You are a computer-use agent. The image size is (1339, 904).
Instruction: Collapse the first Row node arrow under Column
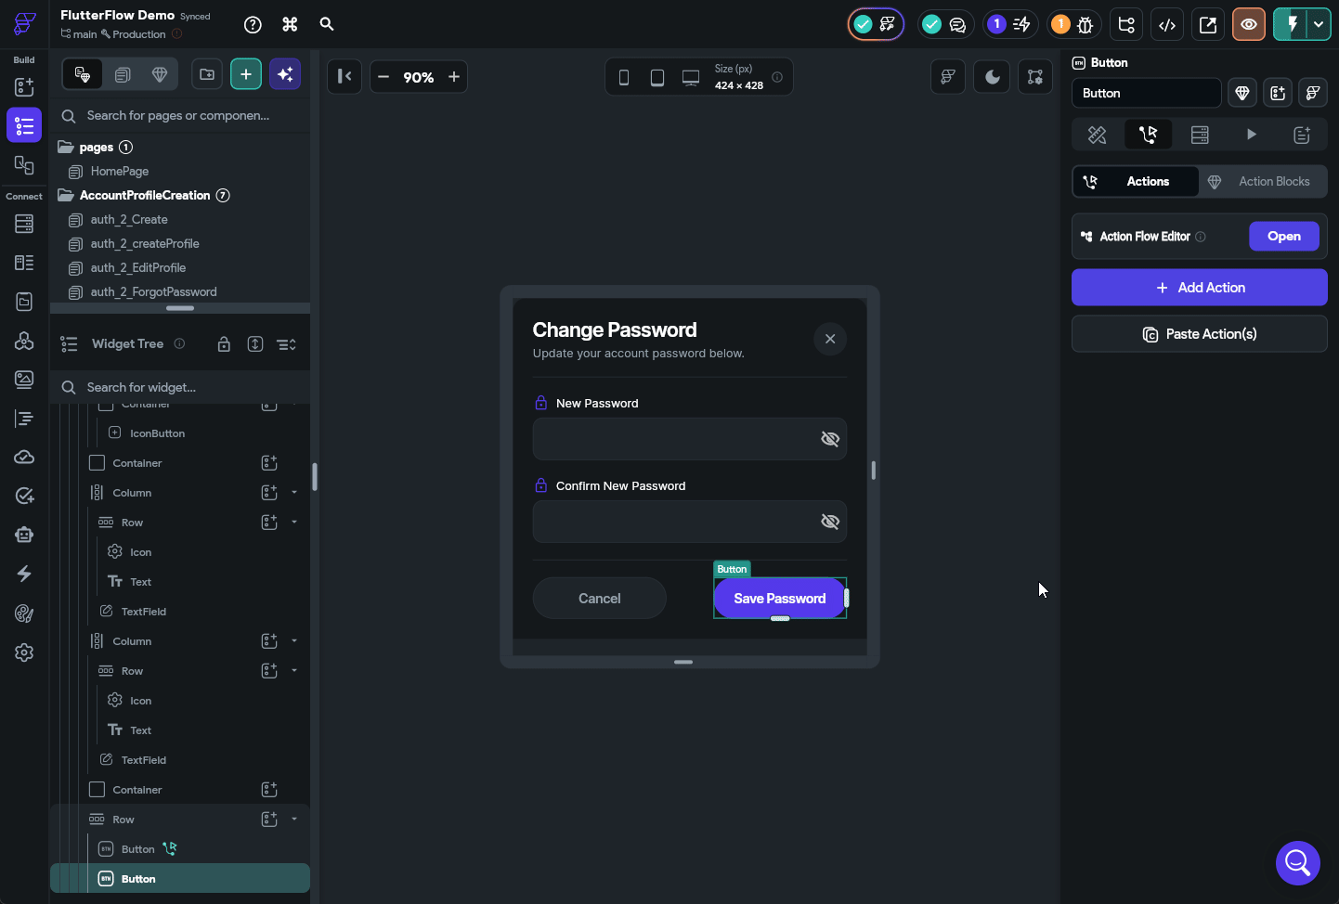(x=294, y=523)
